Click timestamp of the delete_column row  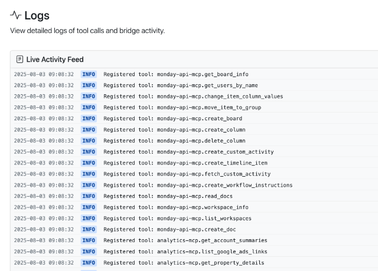pos(44,141)
